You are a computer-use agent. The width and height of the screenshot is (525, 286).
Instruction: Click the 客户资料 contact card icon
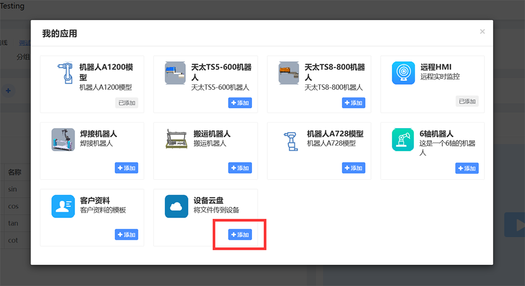tap(63, 207)
